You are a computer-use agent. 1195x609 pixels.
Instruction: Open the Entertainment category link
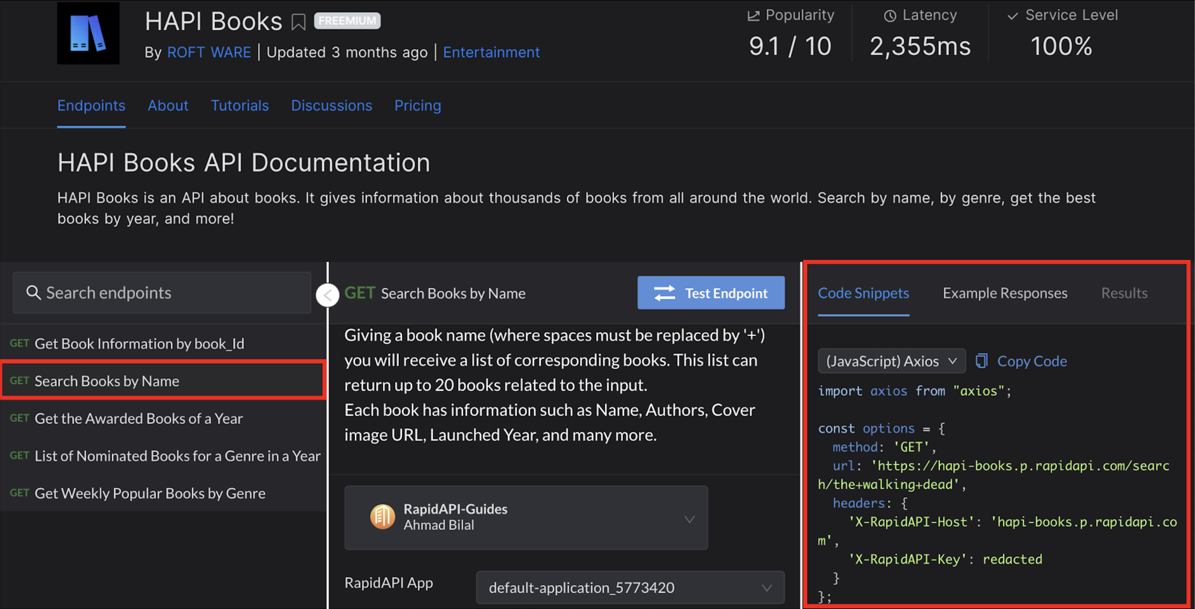tap(491, 52)
